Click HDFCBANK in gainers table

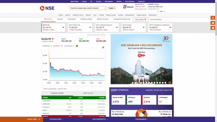[x=46, y=104]
